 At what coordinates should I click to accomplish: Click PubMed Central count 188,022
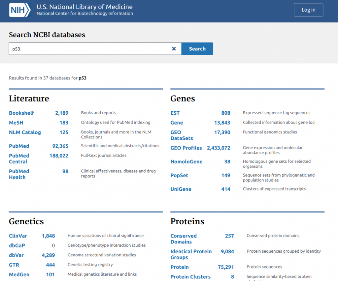pyautogui.click(x=59, y=155)
